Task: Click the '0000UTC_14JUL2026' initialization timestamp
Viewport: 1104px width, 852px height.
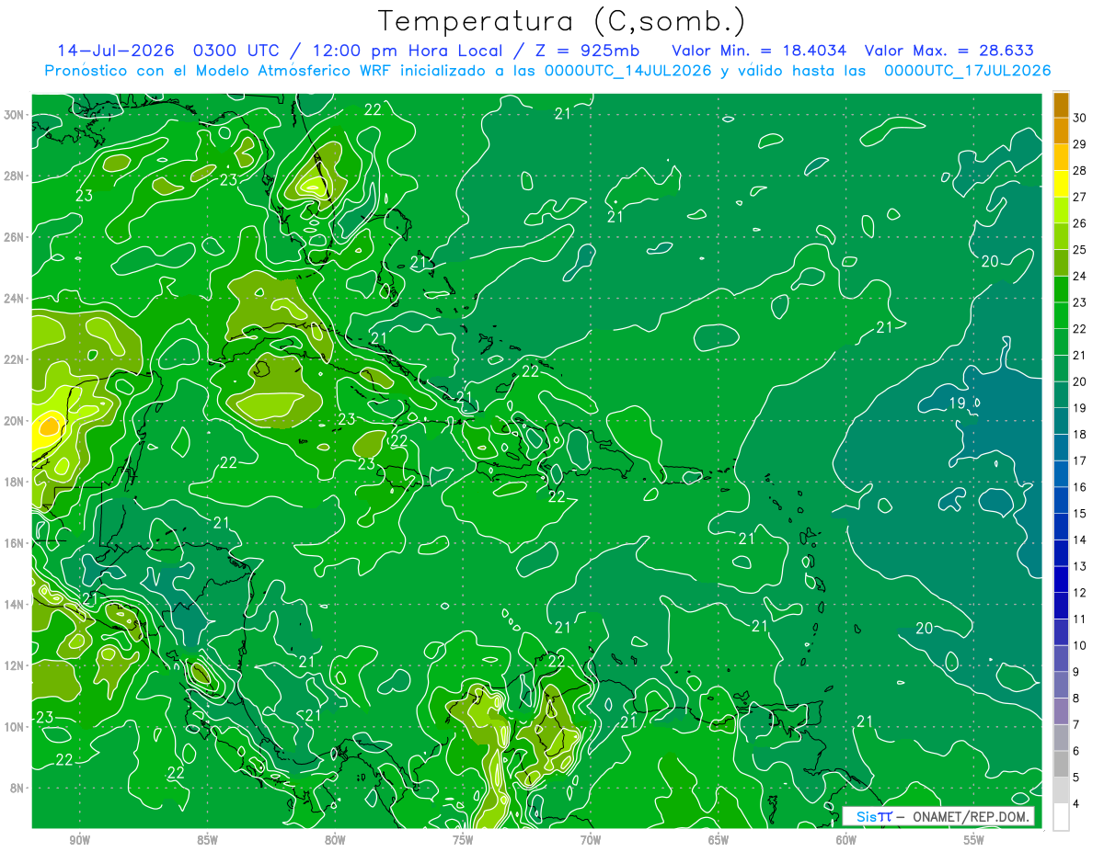Action: coord(628,71)
